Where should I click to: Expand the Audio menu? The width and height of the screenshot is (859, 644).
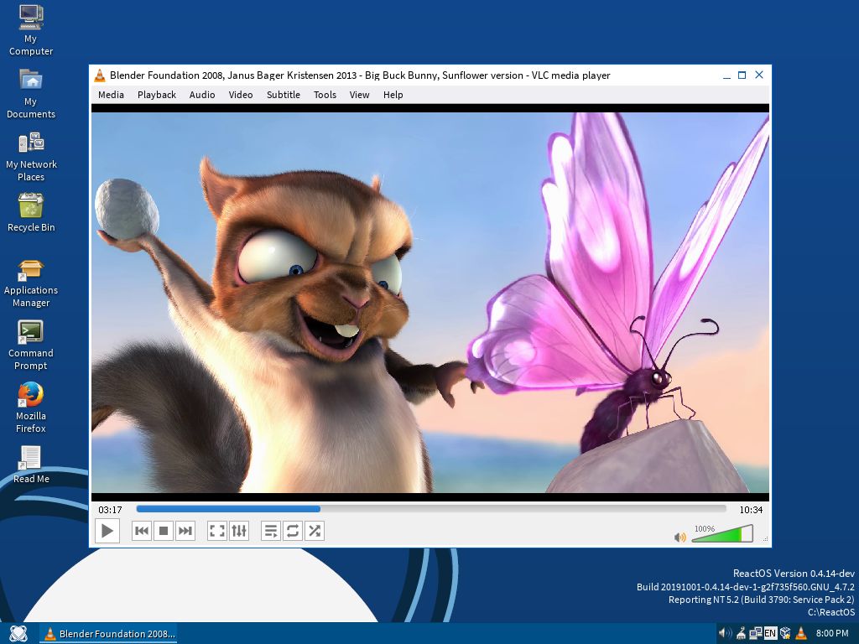(202, 95)
